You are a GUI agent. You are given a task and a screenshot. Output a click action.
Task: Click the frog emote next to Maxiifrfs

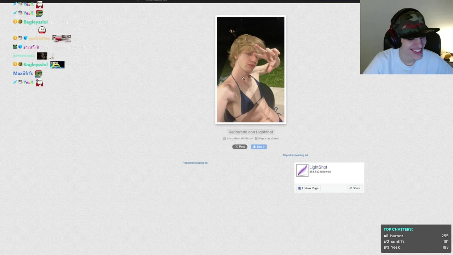(39, 74)
